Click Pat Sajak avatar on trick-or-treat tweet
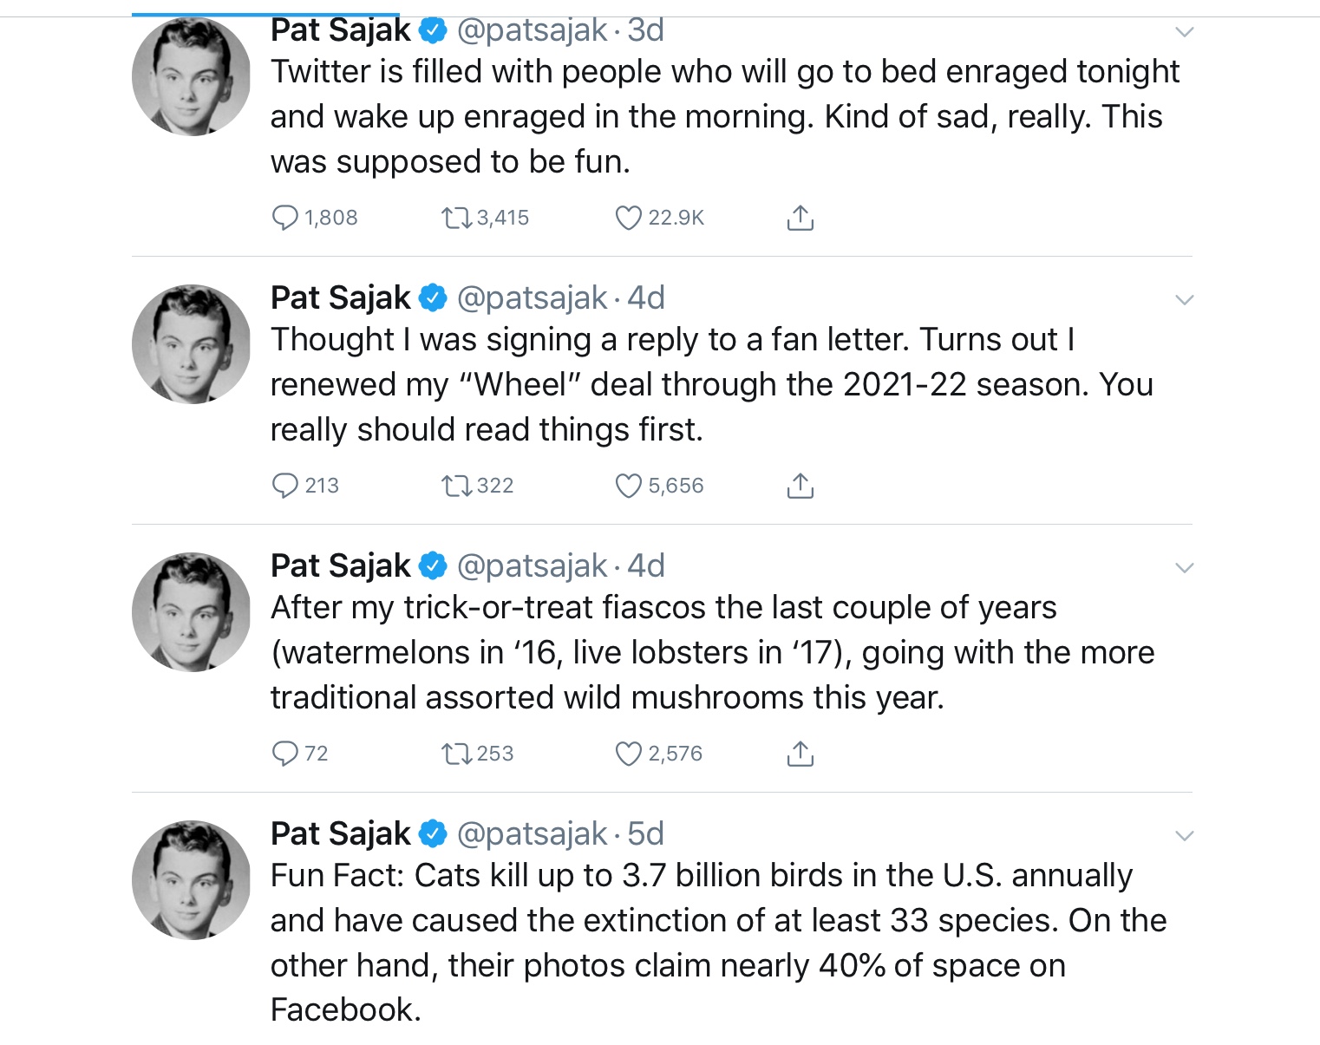This screenshot has width=1320, height=1045. (191, 611)
